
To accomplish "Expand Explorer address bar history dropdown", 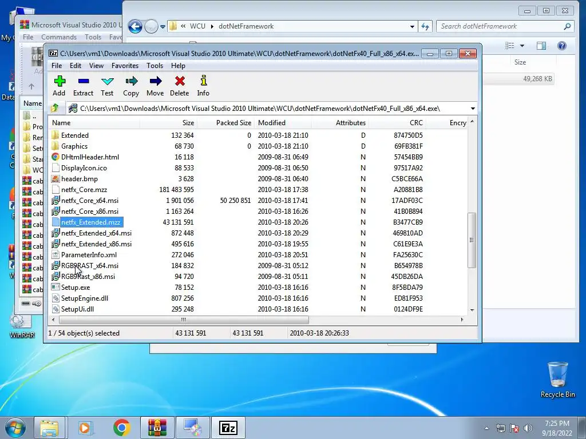I will point(412,26).
